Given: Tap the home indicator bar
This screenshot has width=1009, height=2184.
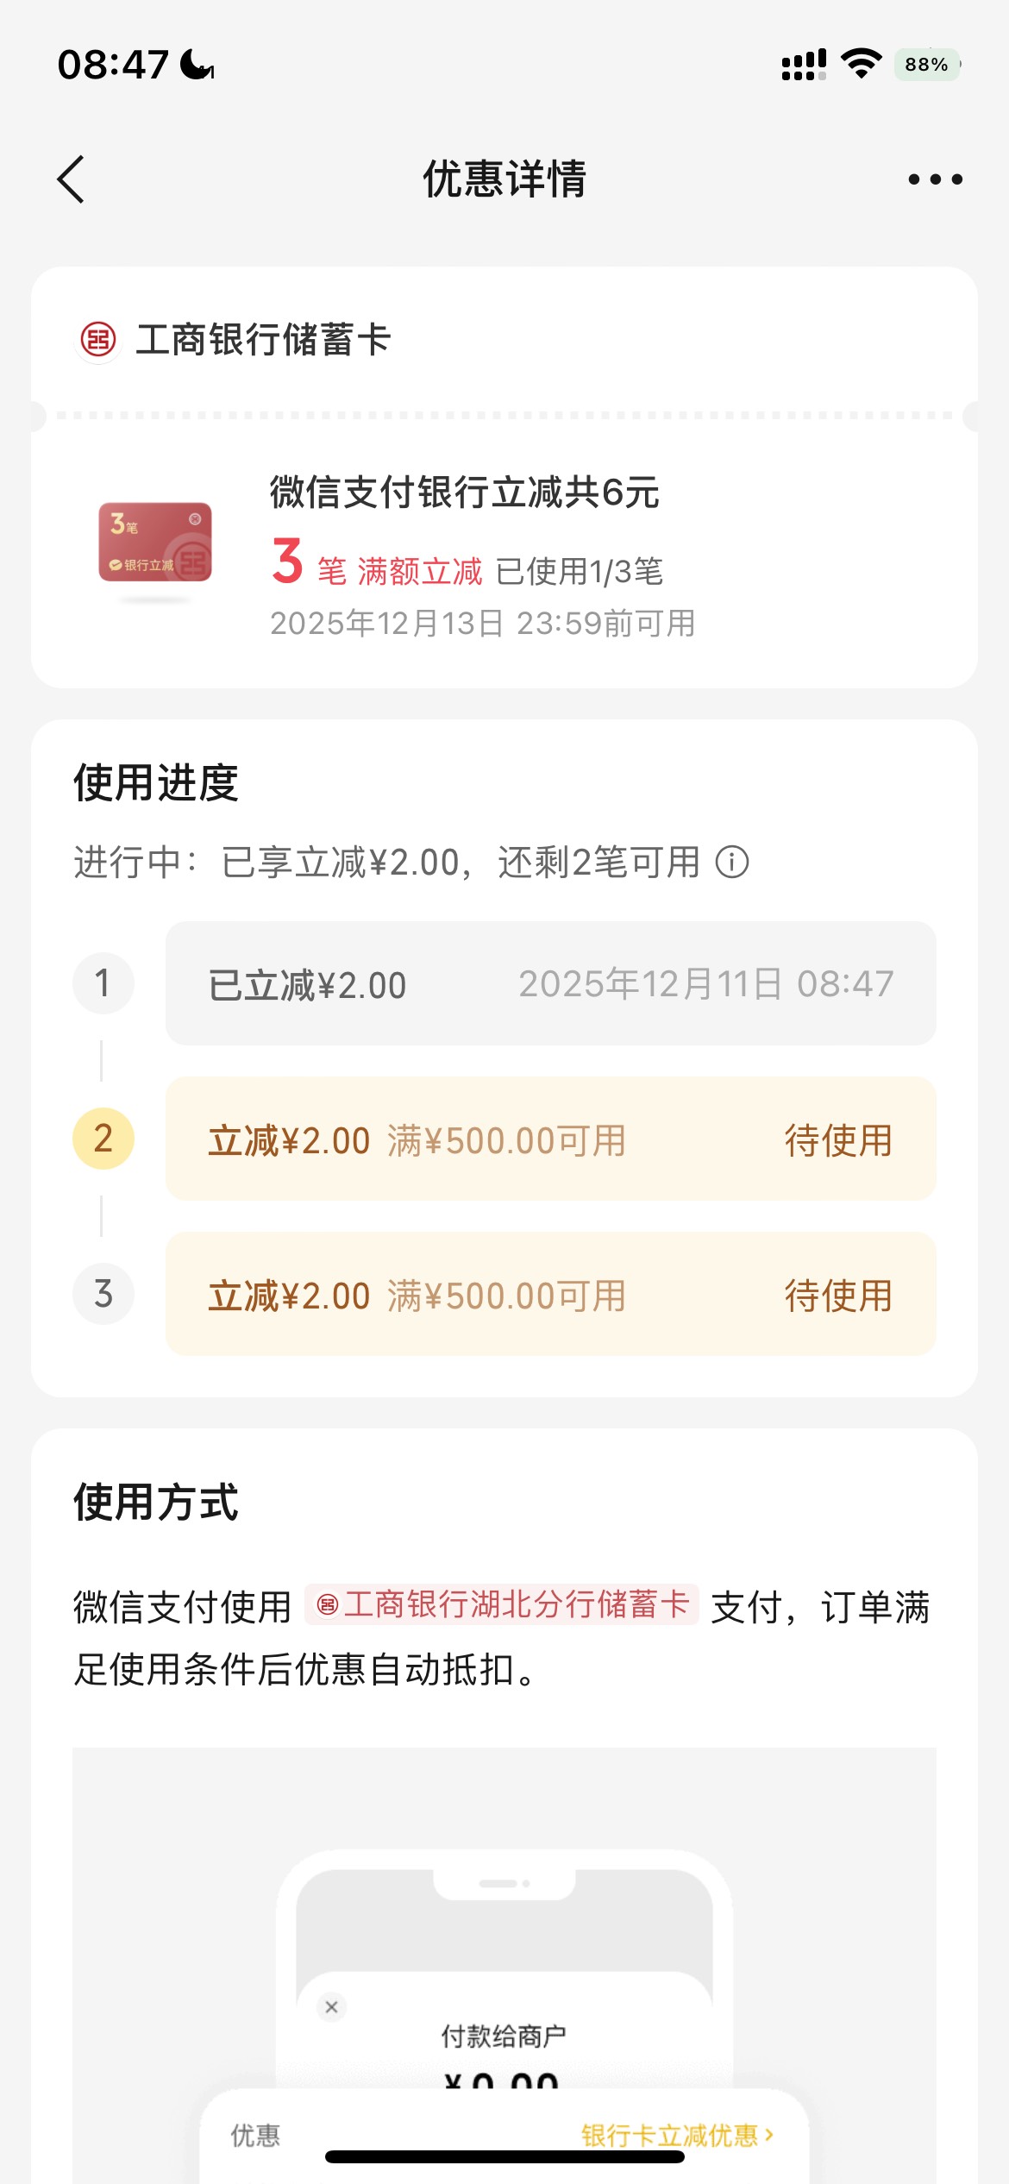Looking at the screenshot, I should click(x=504, y=2157).
